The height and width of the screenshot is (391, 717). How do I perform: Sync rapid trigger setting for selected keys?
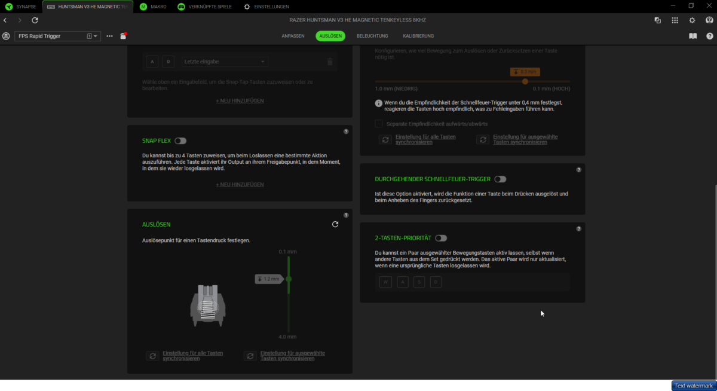click(x=525, y=139)
